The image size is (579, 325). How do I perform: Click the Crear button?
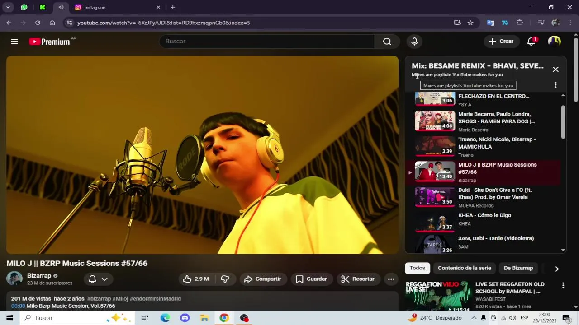click(501, 42)
